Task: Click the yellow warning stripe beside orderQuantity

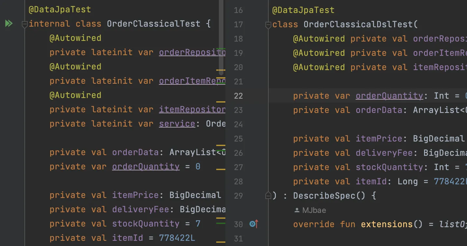Action: point(221,169)
